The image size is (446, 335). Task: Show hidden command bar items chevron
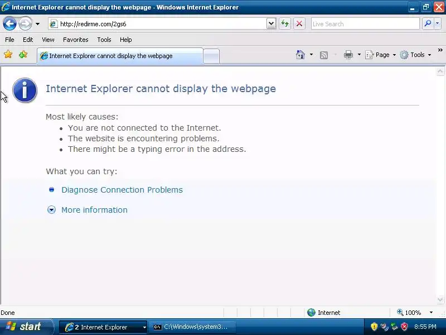440,50
